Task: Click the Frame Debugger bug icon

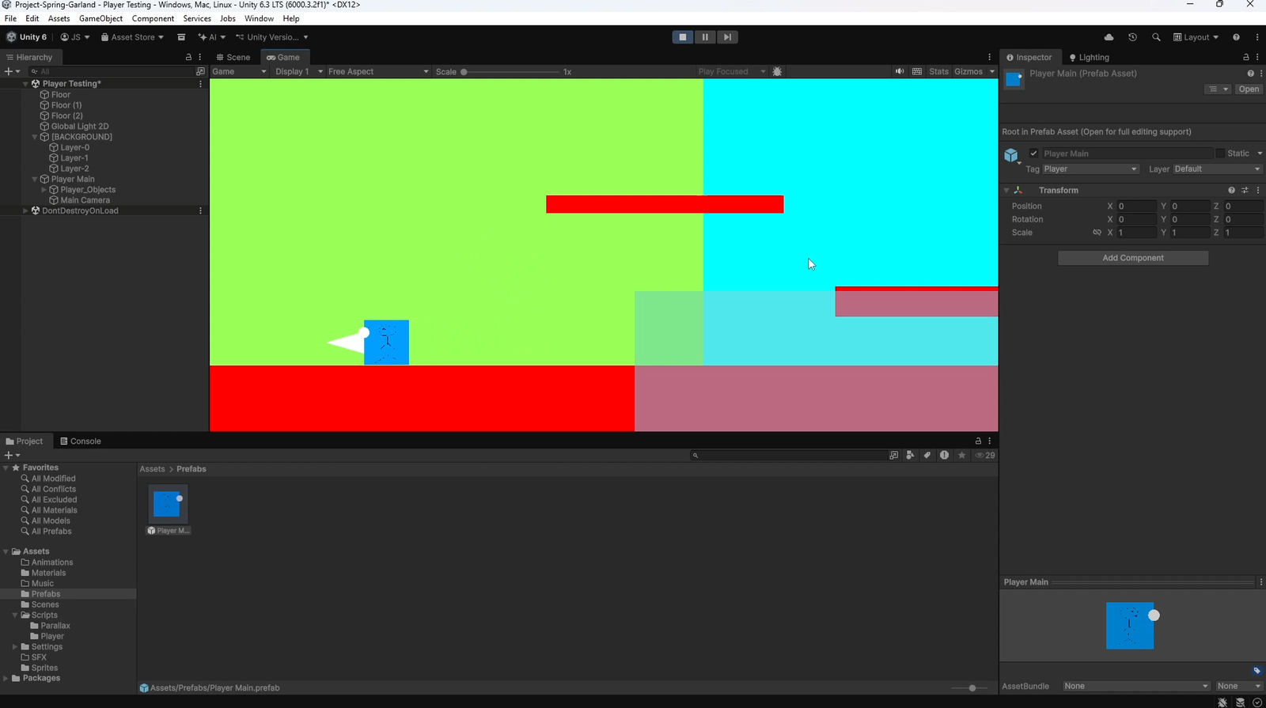Action: click(x=777, y=71)
